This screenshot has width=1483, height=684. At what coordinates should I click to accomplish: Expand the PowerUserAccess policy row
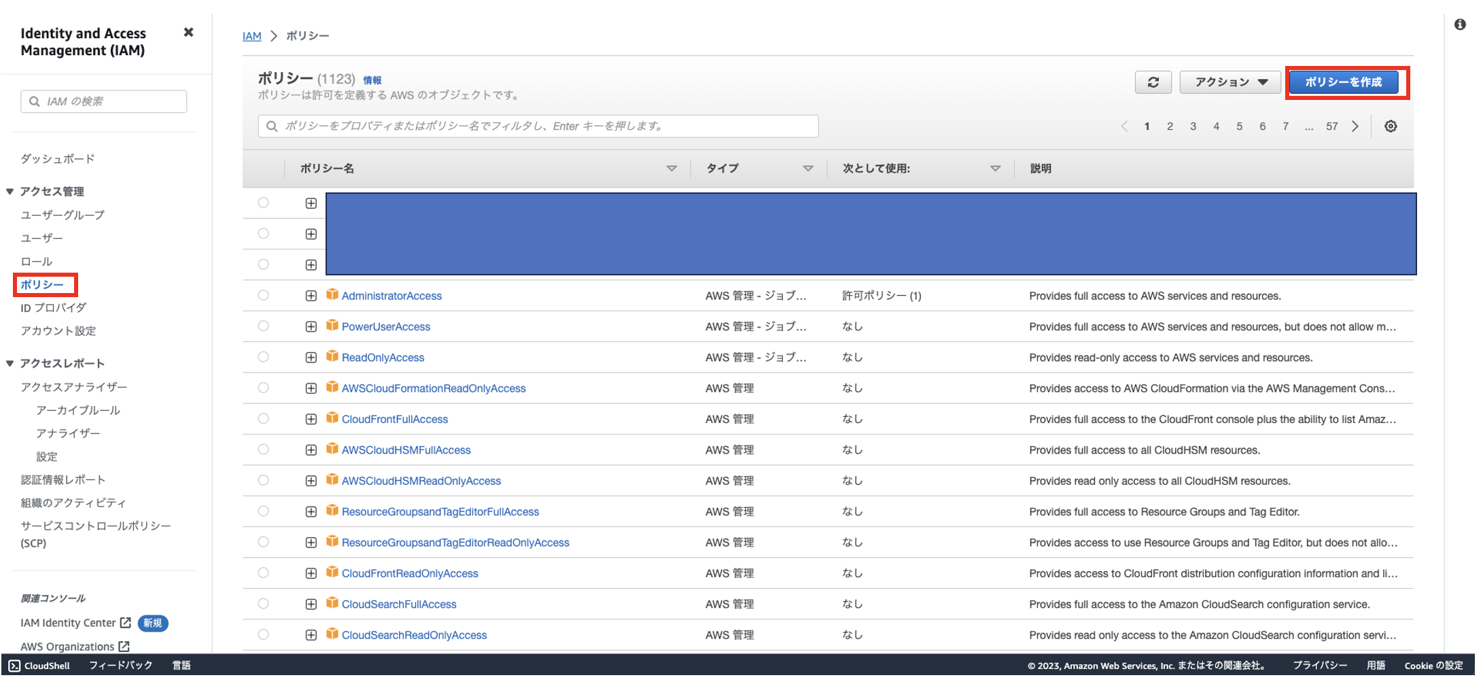[311, 326]
